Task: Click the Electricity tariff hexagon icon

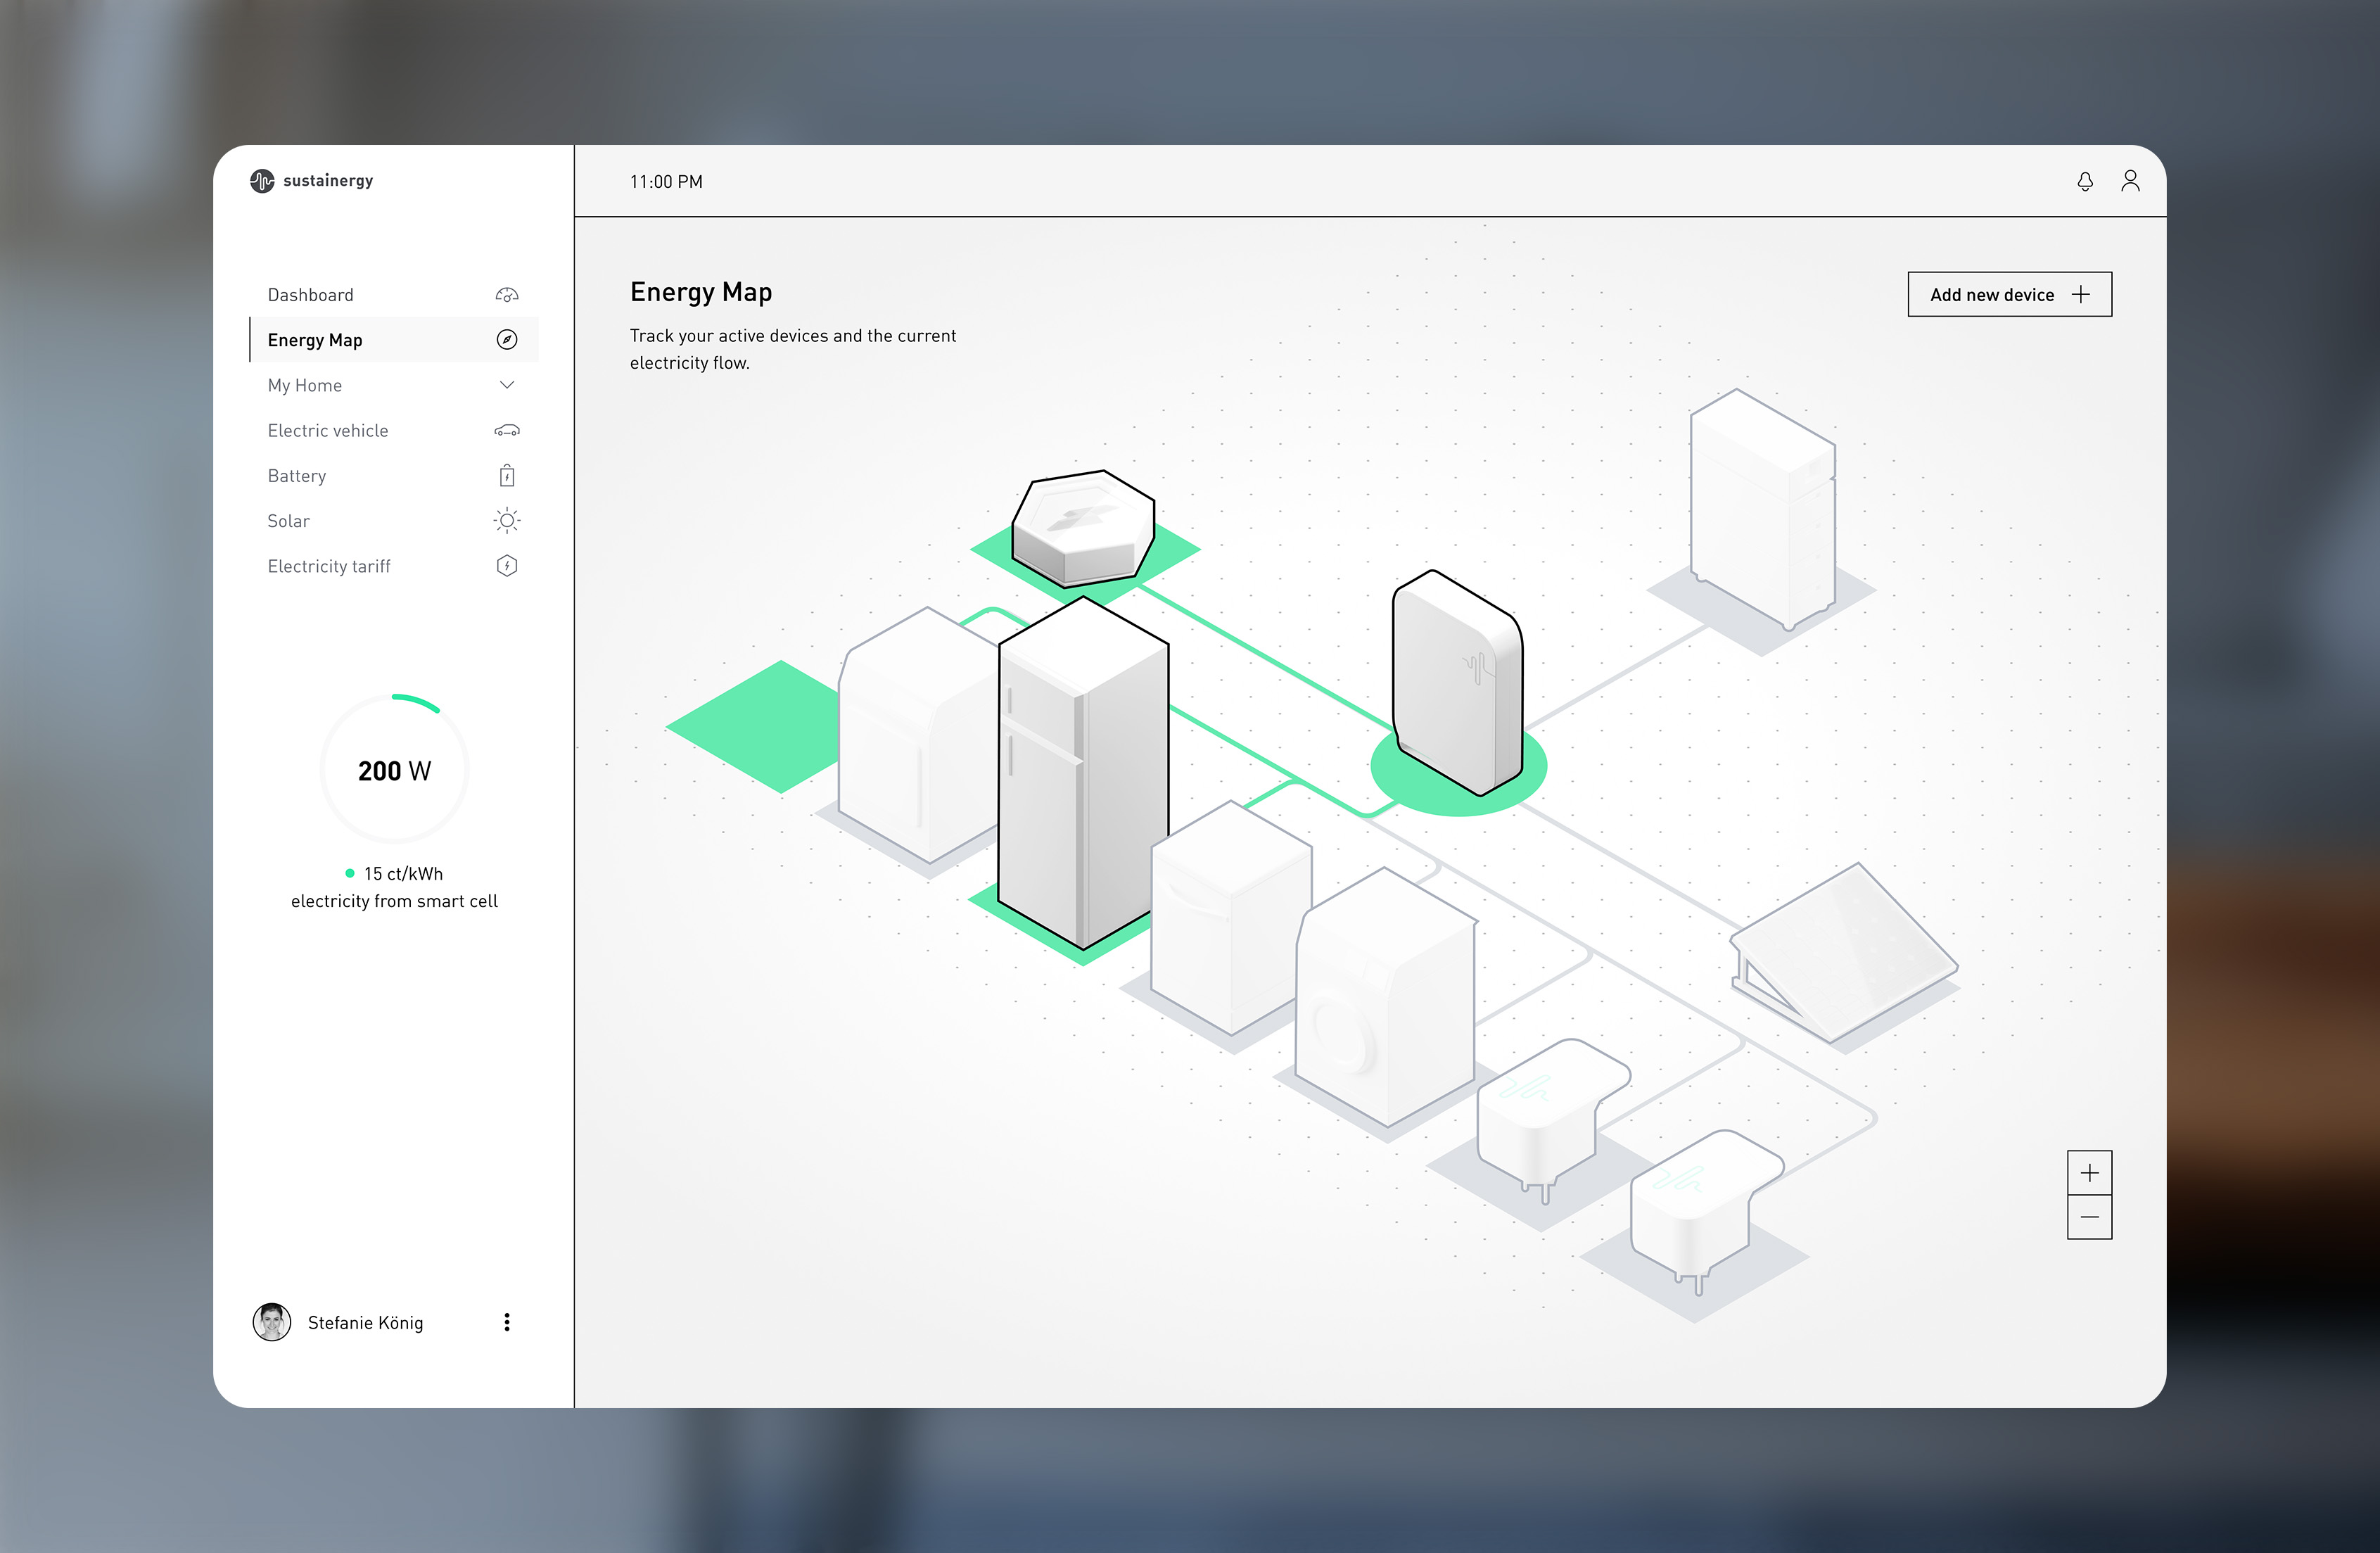Action: coord(507,566)
